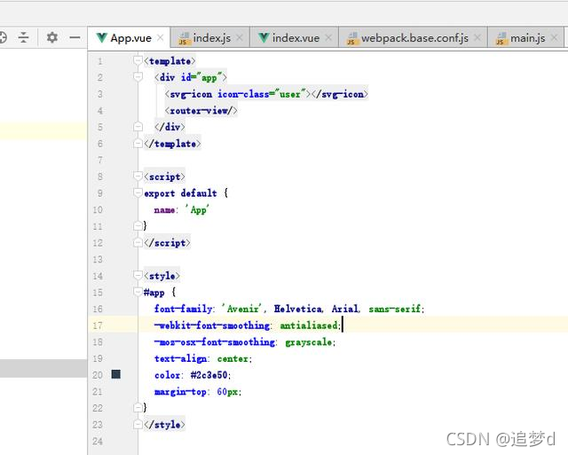Open the index.vue editor tab
This screenshot has width=568, height=455.
pyautogui.click(x=294, y=38)
